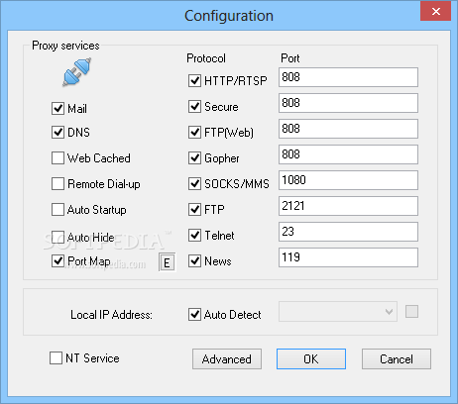The width and height of the screenshot is (458, 404).
Task: Uncheck the FTP protocol checkbox
Action: [x=194, y=209]
